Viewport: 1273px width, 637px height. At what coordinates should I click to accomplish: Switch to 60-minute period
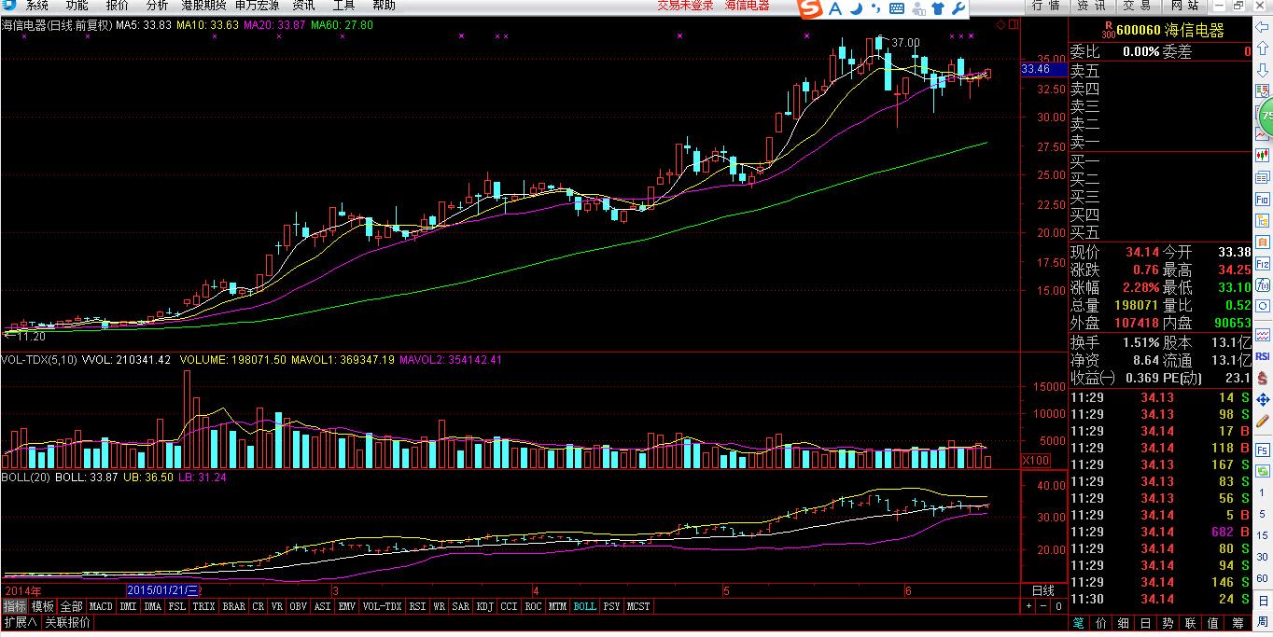1262,577
